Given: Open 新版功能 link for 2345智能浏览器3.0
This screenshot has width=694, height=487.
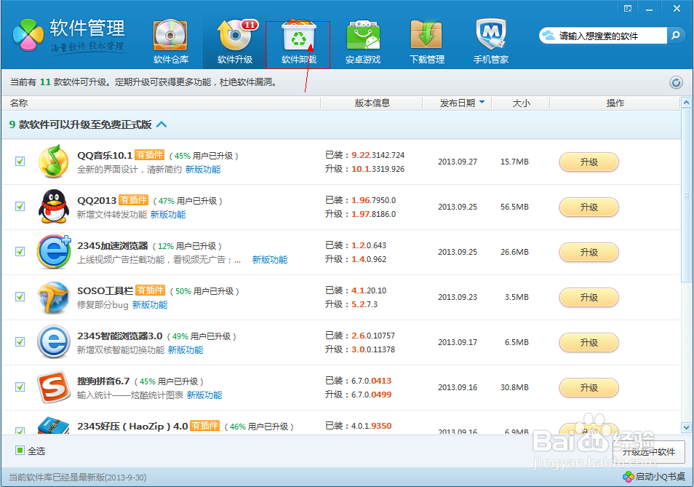Looking at the screenshot, I should pyautogui.click(x=186, y=350).
